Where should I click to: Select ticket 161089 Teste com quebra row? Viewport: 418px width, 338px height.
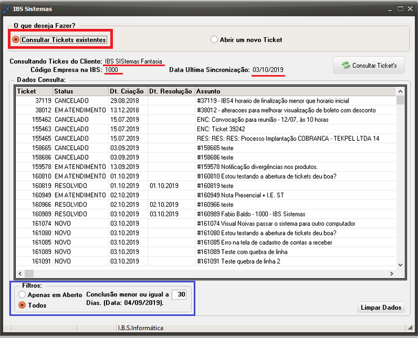(x=206, y=252)
